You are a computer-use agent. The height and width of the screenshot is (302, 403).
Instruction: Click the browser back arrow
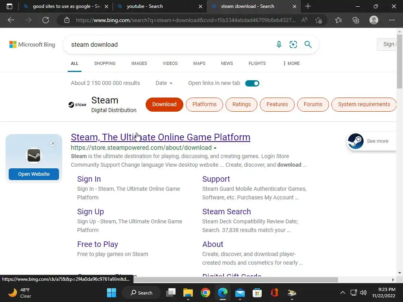pos(11,20)
